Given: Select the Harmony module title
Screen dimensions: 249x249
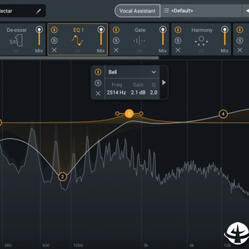Looking at the screenshot, I should 202,30.
